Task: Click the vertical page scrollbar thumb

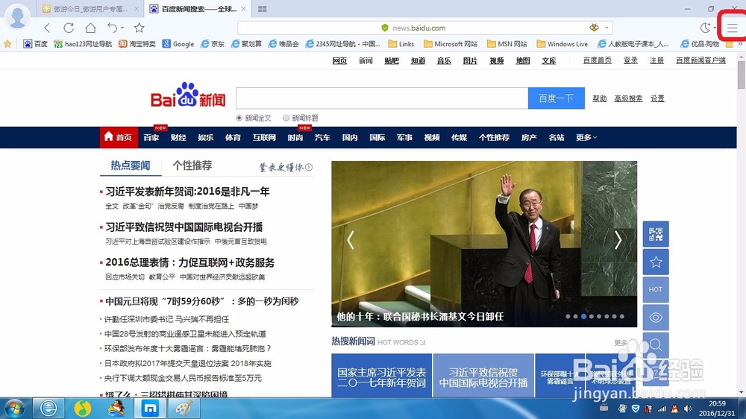Action: [x=741, y=74]
